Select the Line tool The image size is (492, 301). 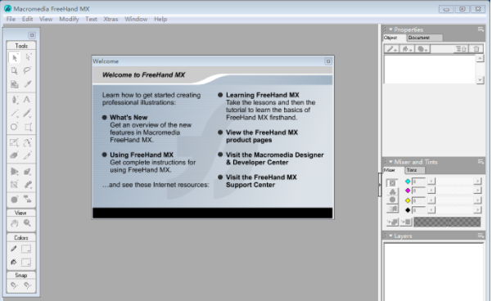click(x=14, y=113)
